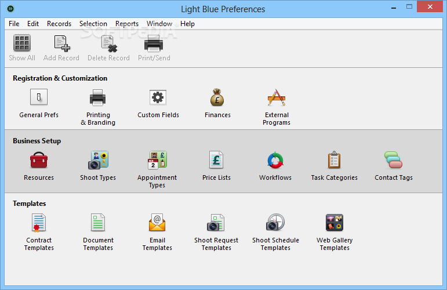Open Workflows circular arrows icon
This screenshot has height=290, width=447.
click(x=275, y=160)
